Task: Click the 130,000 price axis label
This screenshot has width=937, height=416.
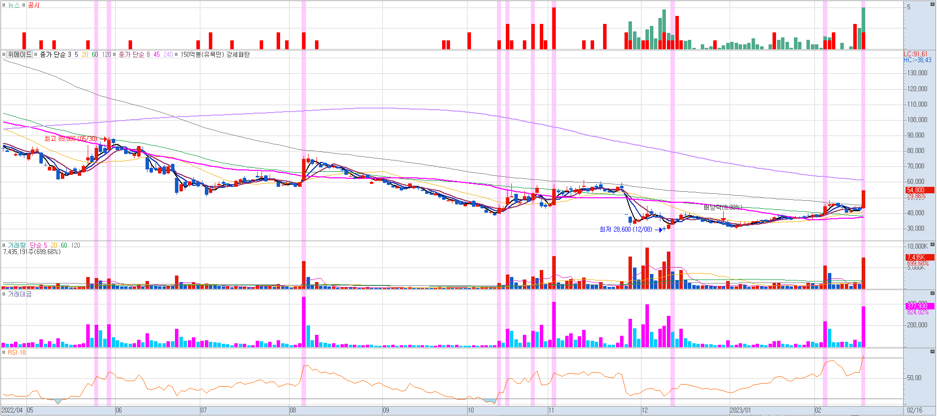Action: [x=917, y=73]
